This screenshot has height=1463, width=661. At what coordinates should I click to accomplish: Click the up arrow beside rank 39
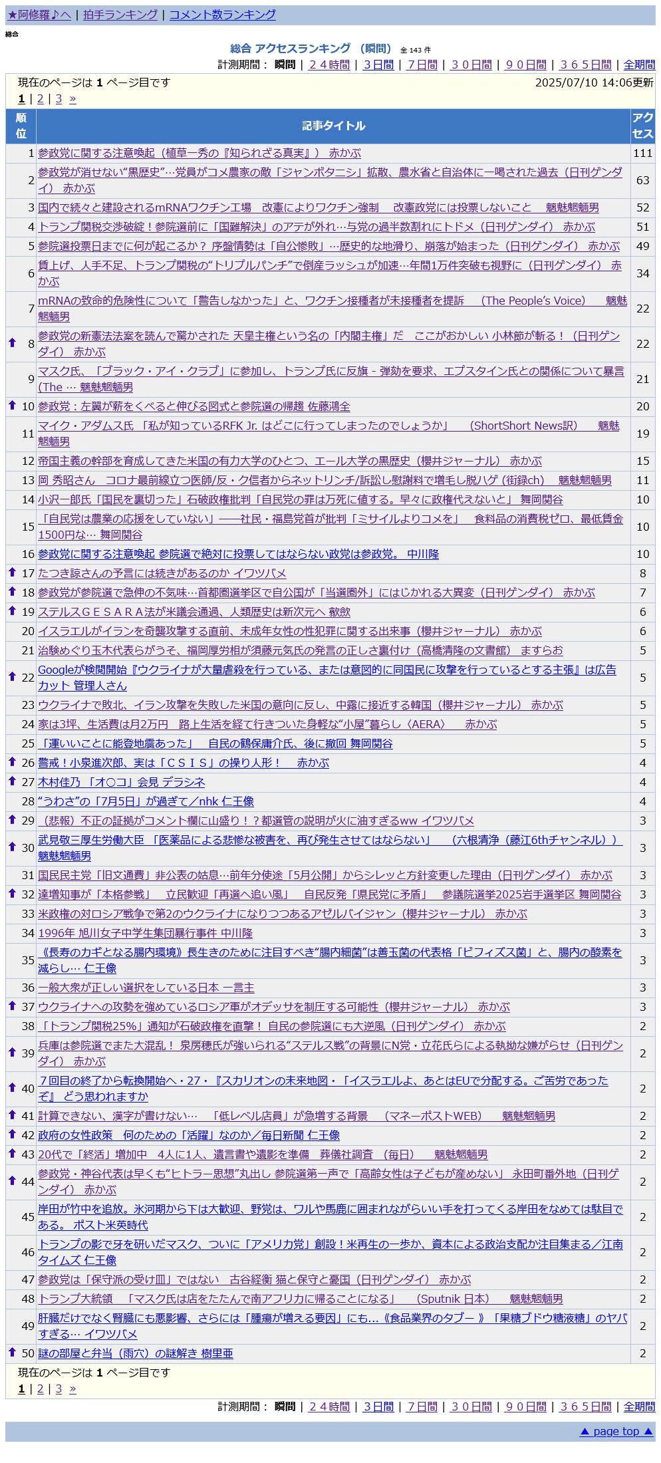(12, 1052)
